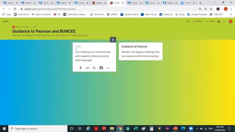Go back in browser history

point(4,9)
